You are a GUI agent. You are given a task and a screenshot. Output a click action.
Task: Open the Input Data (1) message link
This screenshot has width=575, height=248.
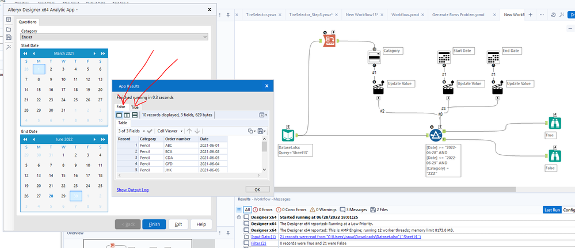263,236
